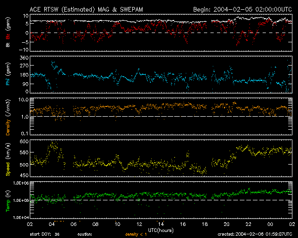Click tick value "1.0E+05" on the Temp axis
298x238 pixels.
click(x=21, y=200)
